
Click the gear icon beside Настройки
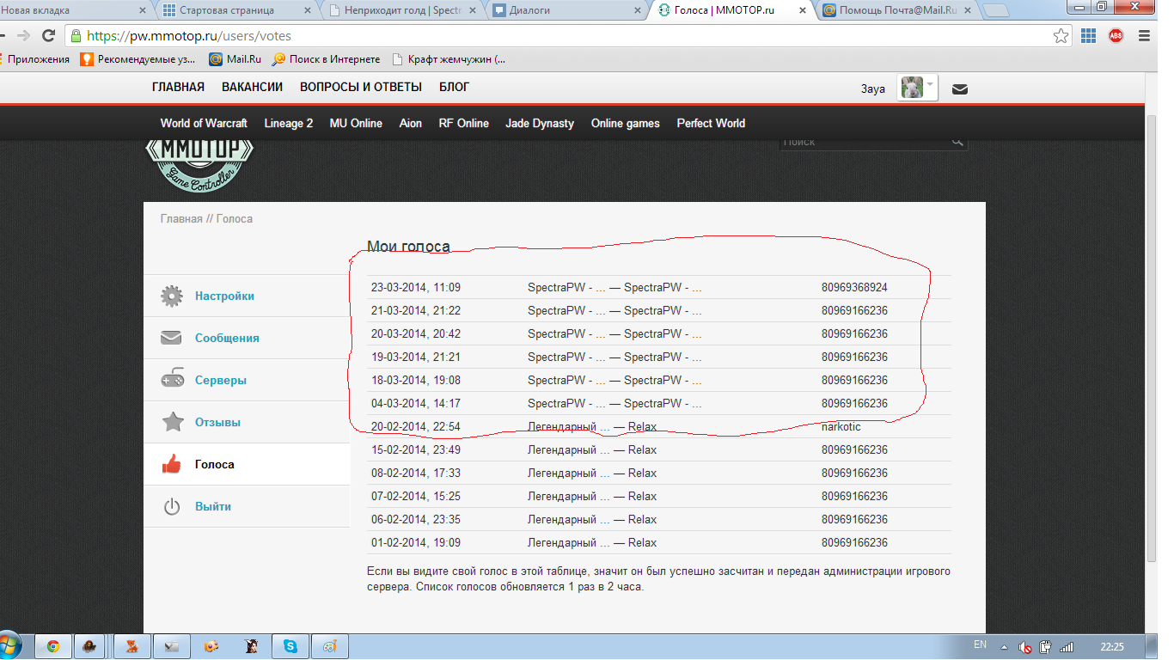172,296
